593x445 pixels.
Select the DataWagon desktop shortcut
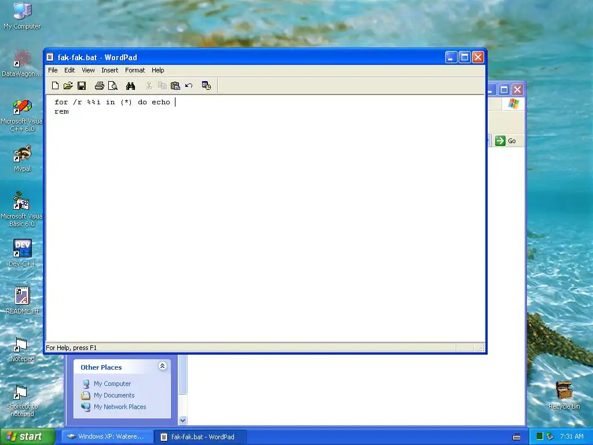(x=22, y=63)
